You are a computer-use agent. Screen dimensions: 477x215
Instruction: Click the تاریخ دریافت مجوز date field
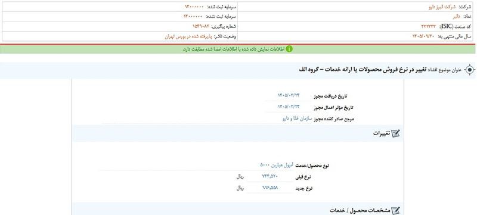(x=289, y=96)
